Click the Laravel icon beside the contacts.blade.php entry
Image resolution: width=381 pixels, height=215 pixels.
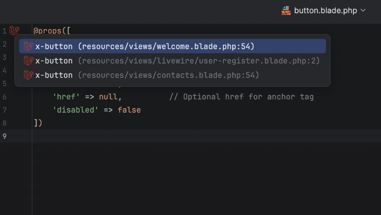28,75
